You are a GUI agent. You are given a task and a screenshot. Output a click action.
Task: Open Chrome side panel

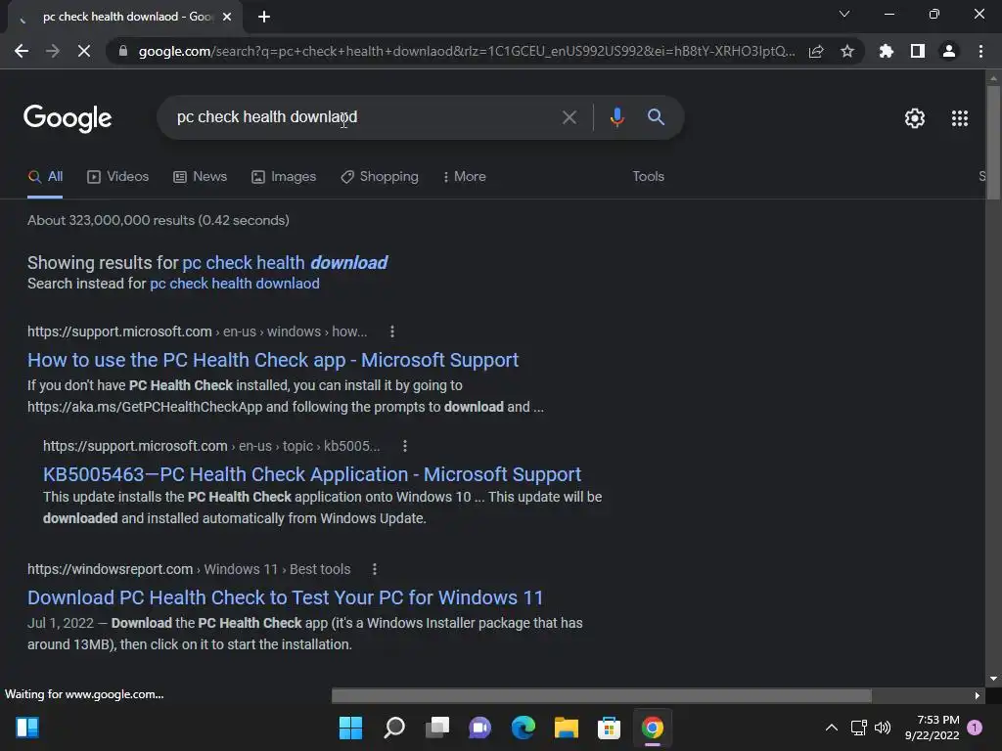(x=918, y=51)
